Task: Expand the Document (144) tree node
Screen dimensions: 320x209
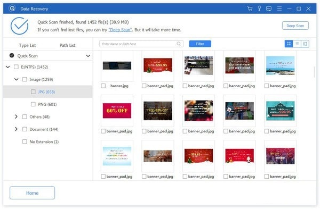Action: [x=16, y=129]
